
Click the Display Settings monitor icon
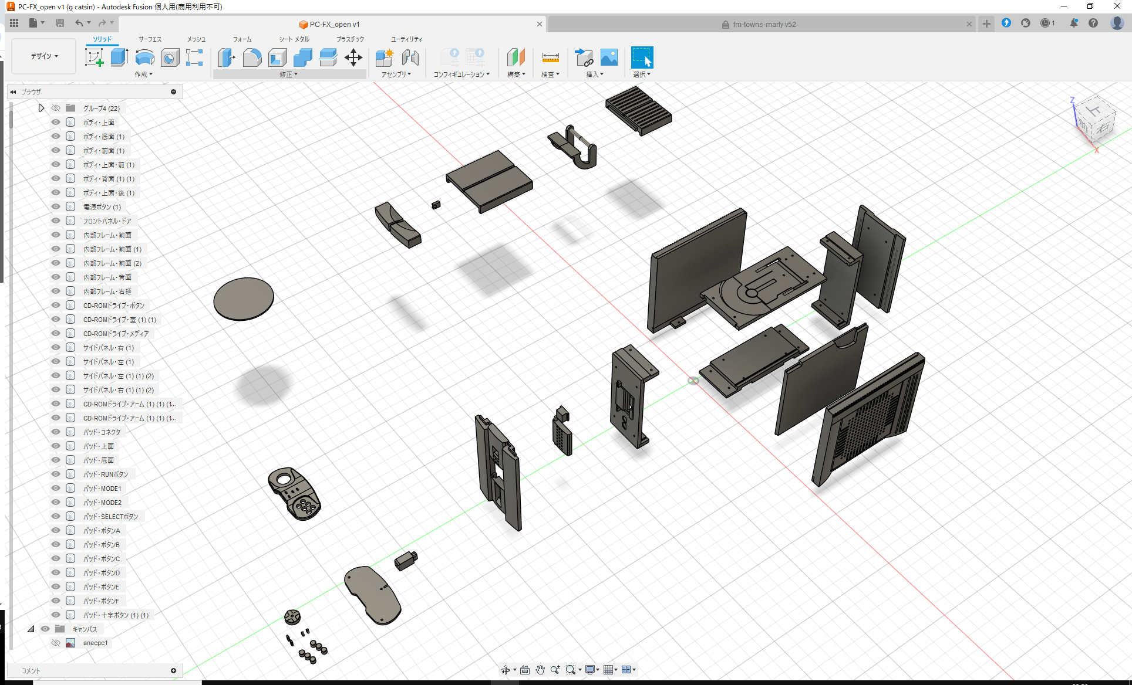pos(591,669)
